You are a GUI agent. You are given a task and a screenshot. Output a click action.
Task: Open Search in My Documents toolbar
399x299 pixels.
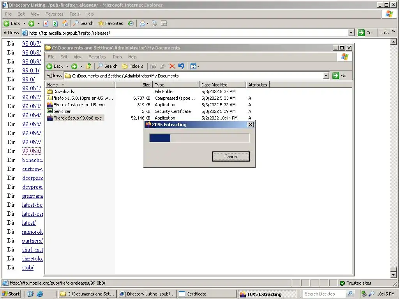[x=108, y=66]
